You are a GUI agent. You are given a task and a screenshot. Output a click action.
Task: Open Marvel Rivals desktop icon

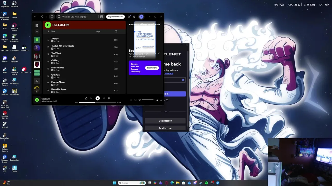15,92
